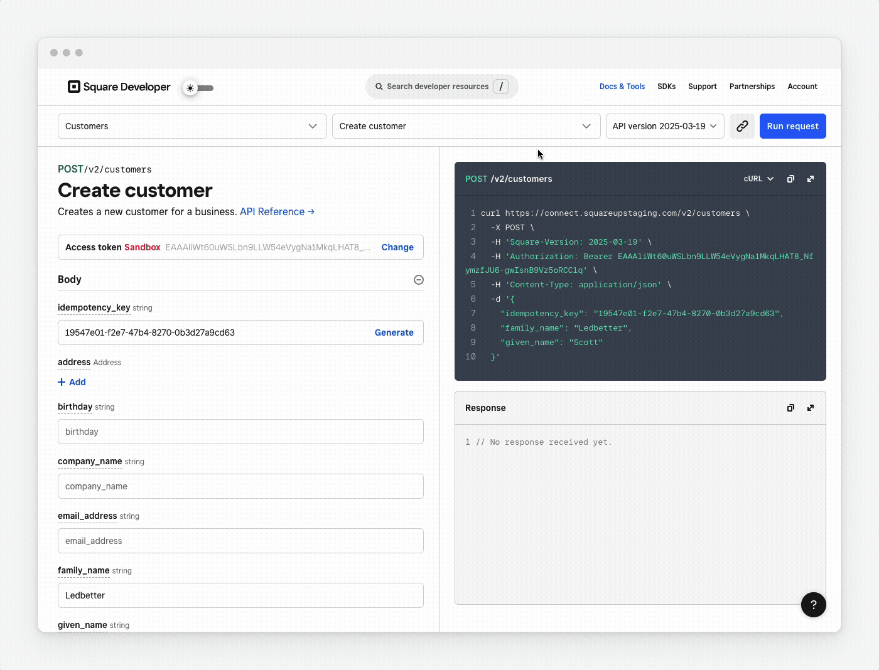Expand the request code panel fullscreen
The height and width of the screenshot is (670, 879).
811,179
